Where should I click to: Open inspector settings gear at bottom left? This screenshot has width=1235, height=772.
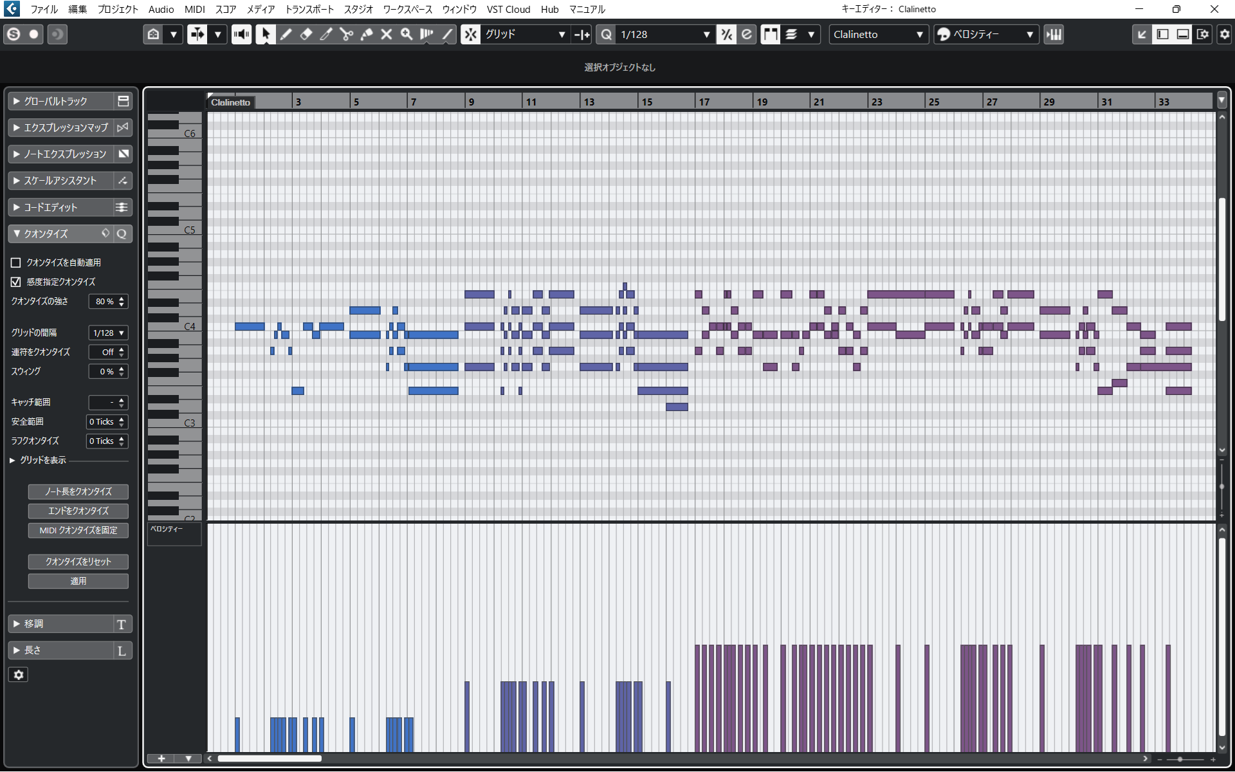(x=19, y=675)
